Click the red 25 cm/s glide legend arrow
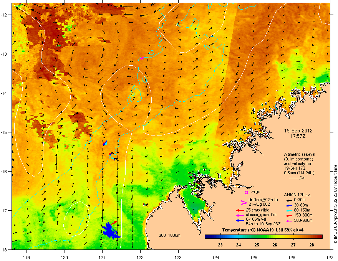This screenshot has width=338, height=261. 240,210
